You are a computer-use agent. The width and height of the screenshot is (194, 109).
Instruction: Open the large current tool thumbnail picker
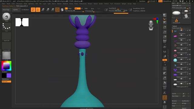point(176,13)
